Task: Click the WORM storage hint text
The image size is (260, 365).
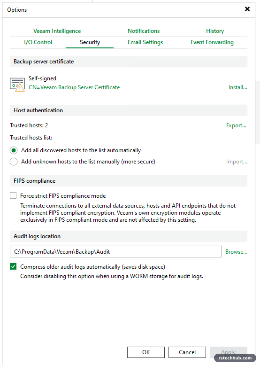Action: (112, 276)
